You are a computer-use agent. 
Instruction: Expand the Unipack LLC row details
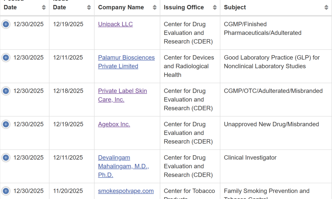click(x=6, y=24)
